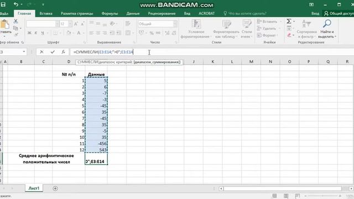Switch to the Разметка страницы tab
Image resolution: width=354 pixels, height=199 pixels.
pos(77,13)
